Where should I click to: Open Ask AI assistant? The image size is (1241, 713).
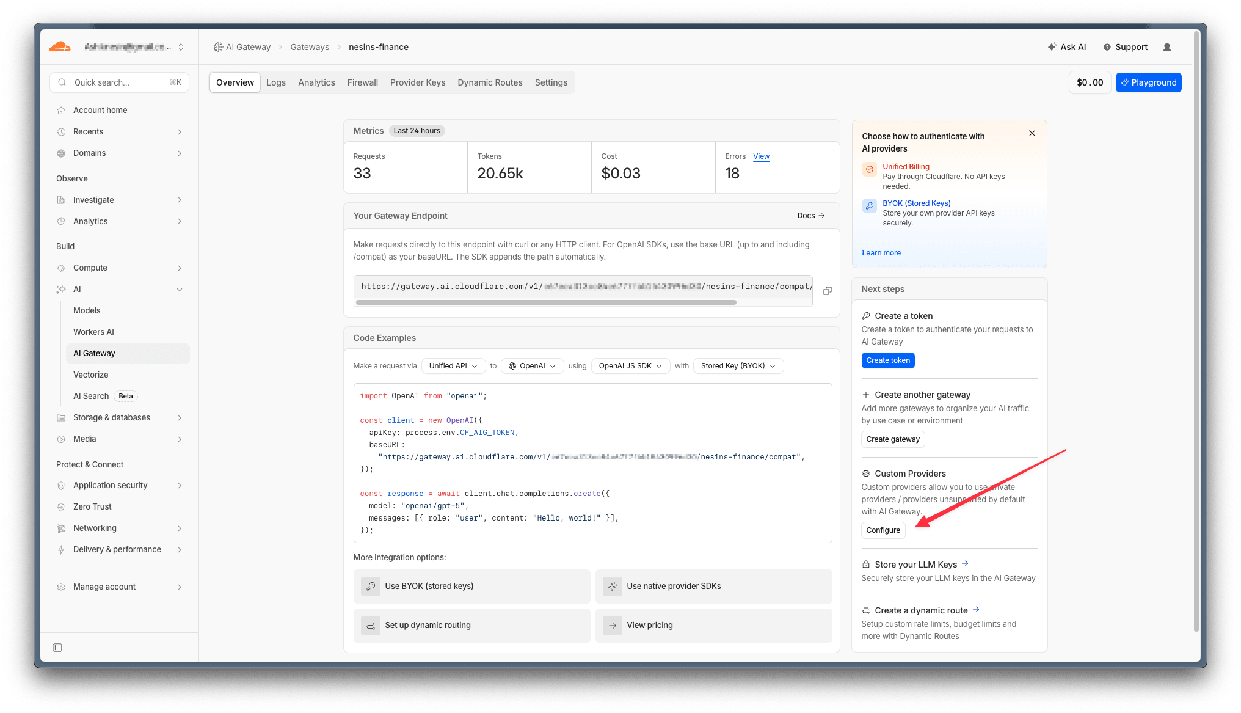pos(1067,47)
